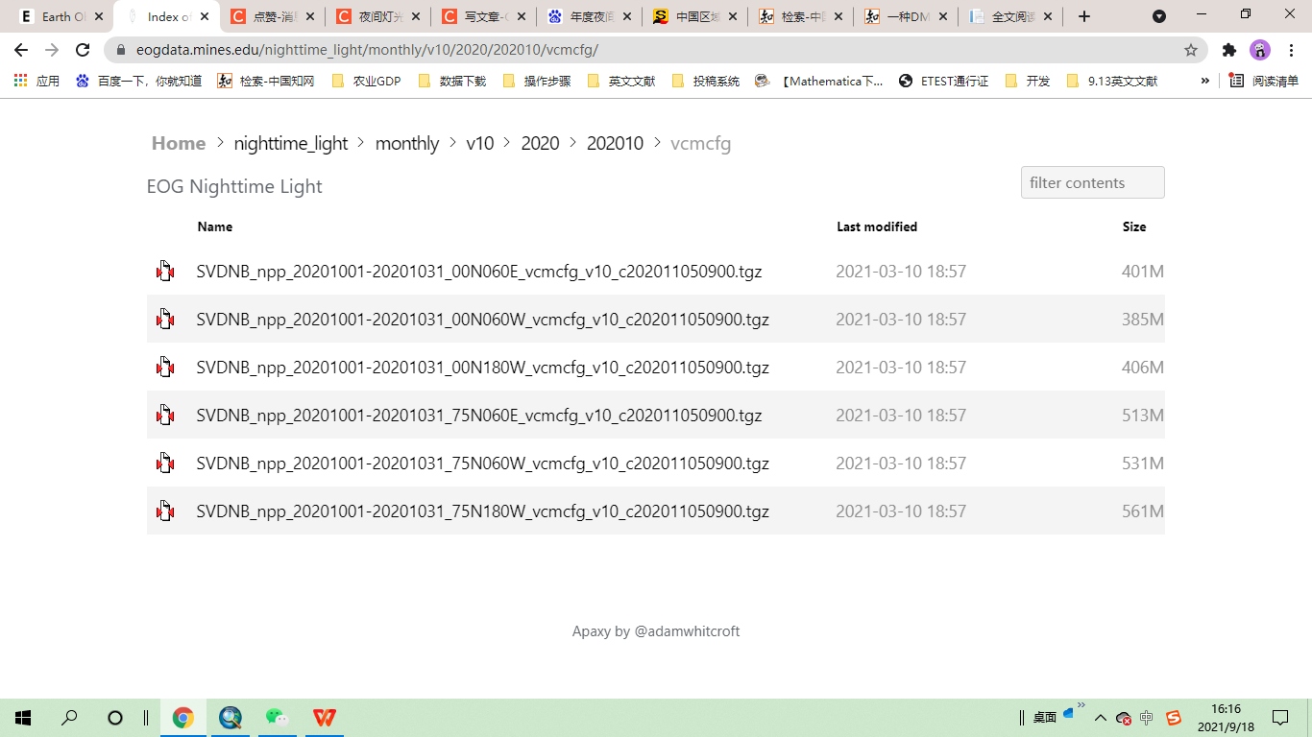Switch to the 点赞 tab
Screen dimensions: 1312x737
click(x=273, y=16)
